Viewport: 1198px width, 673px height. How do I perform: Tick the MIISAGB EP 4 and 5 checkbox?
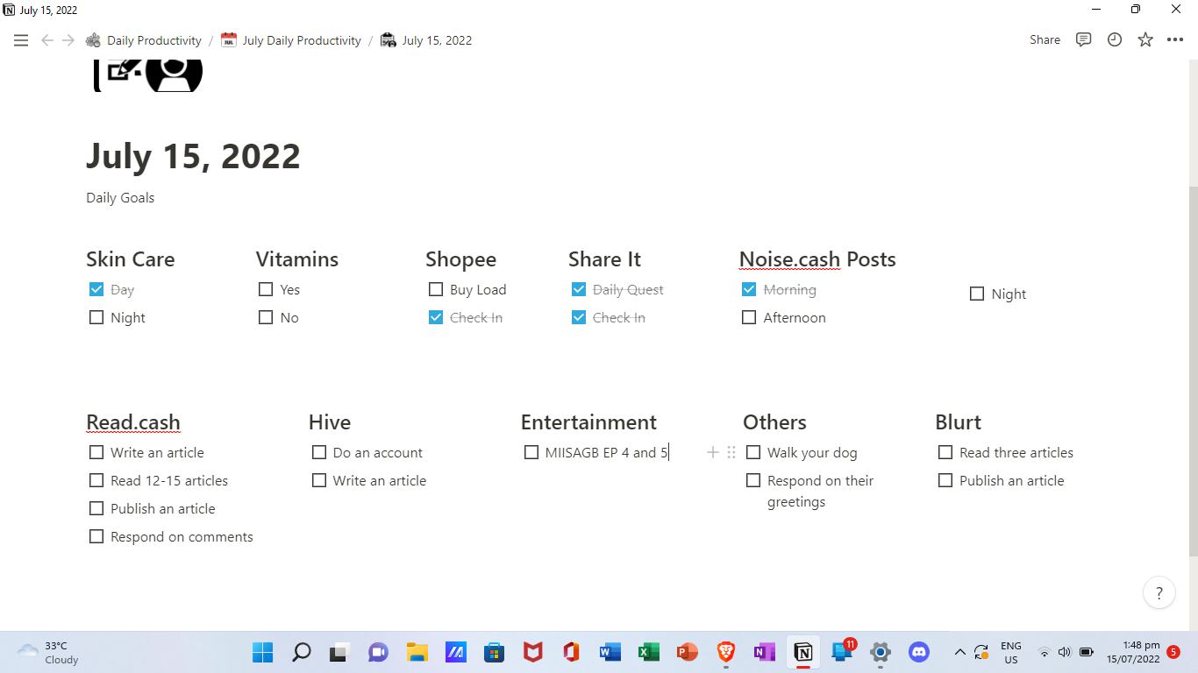point(531,452)
